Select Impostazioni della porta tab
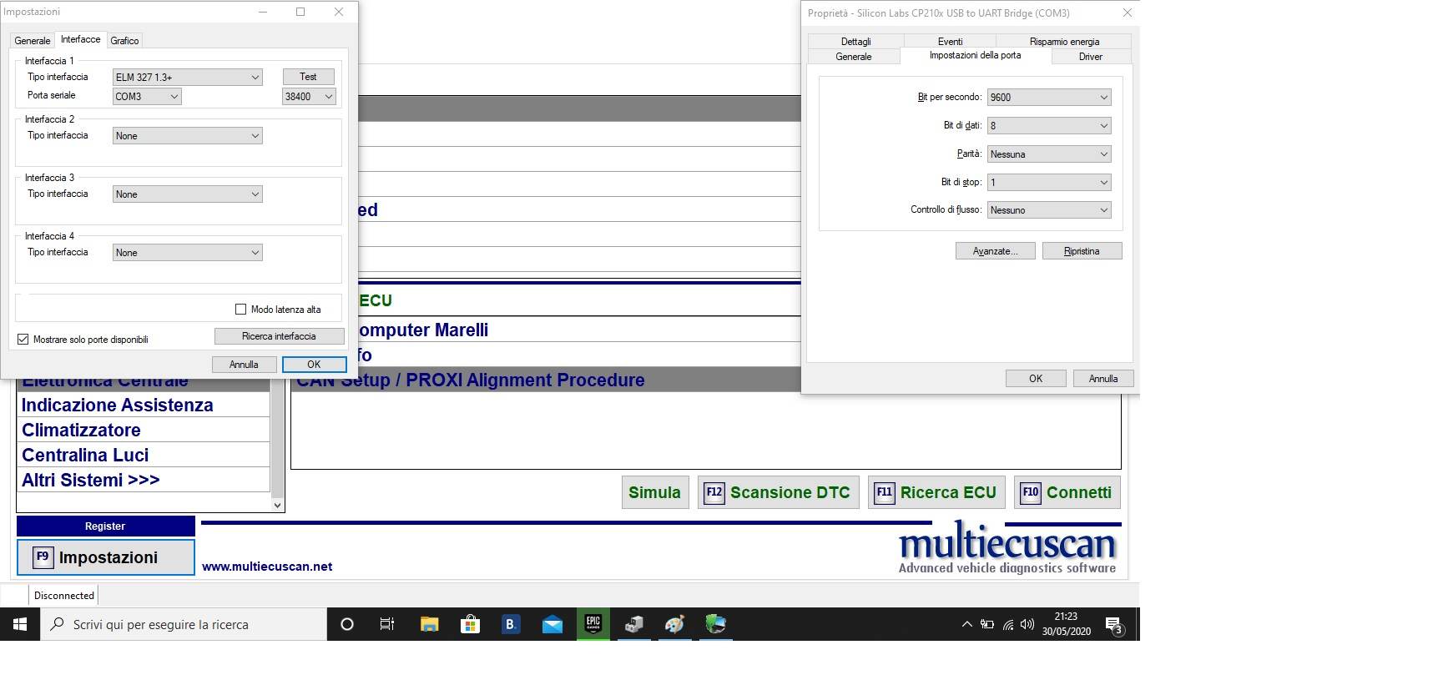The width and height of the screenshot is (1438, 680). coord(975,55)
